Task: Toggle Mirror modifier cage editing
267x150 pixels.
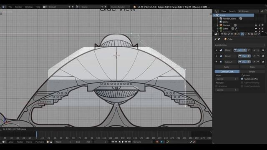Action: [x=249, y=50]
